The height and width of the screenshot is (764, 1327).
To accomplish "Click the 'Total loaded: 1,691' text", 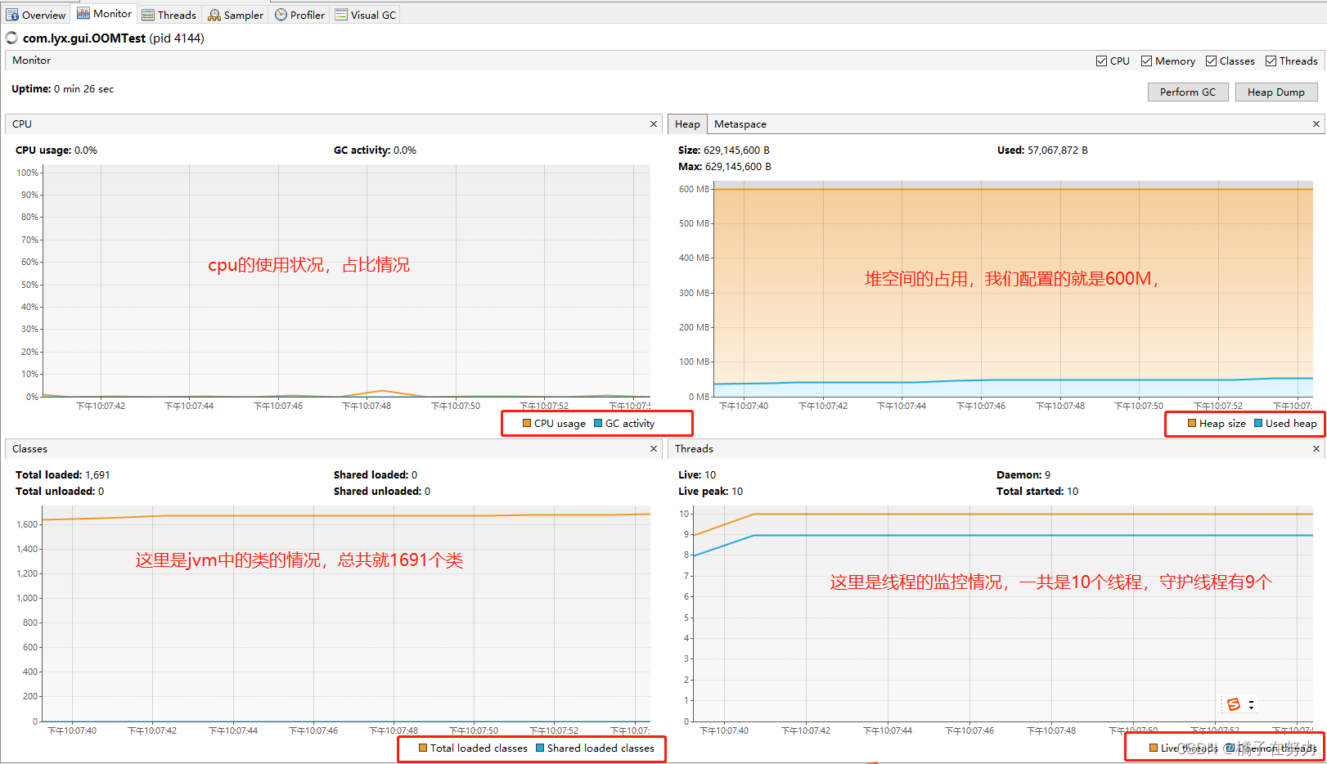I will pyautogui.click(x=63, y=475).
